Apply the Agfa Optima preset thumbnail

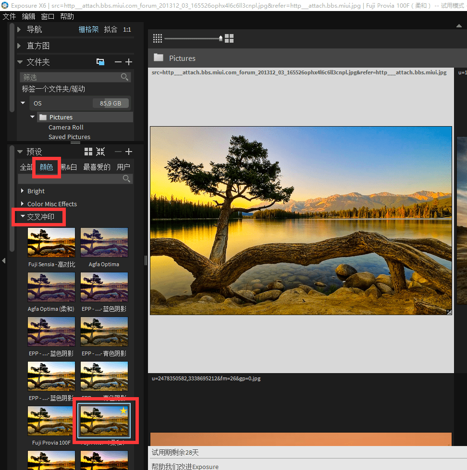click(104, 243)
